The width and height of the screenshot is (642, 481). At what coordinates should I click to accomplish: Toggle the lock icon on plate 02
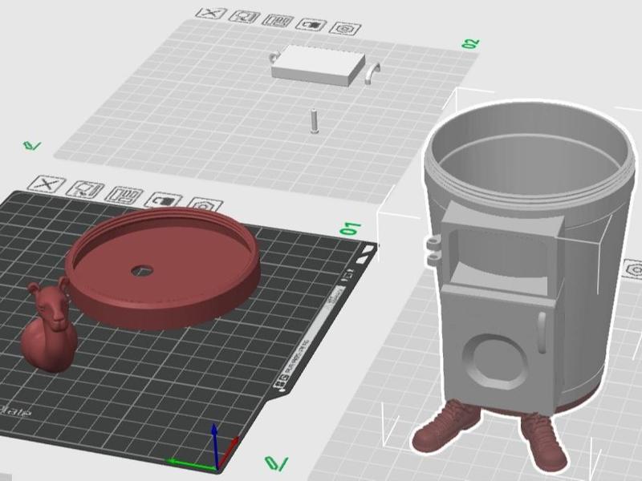[x=311, y=25]
